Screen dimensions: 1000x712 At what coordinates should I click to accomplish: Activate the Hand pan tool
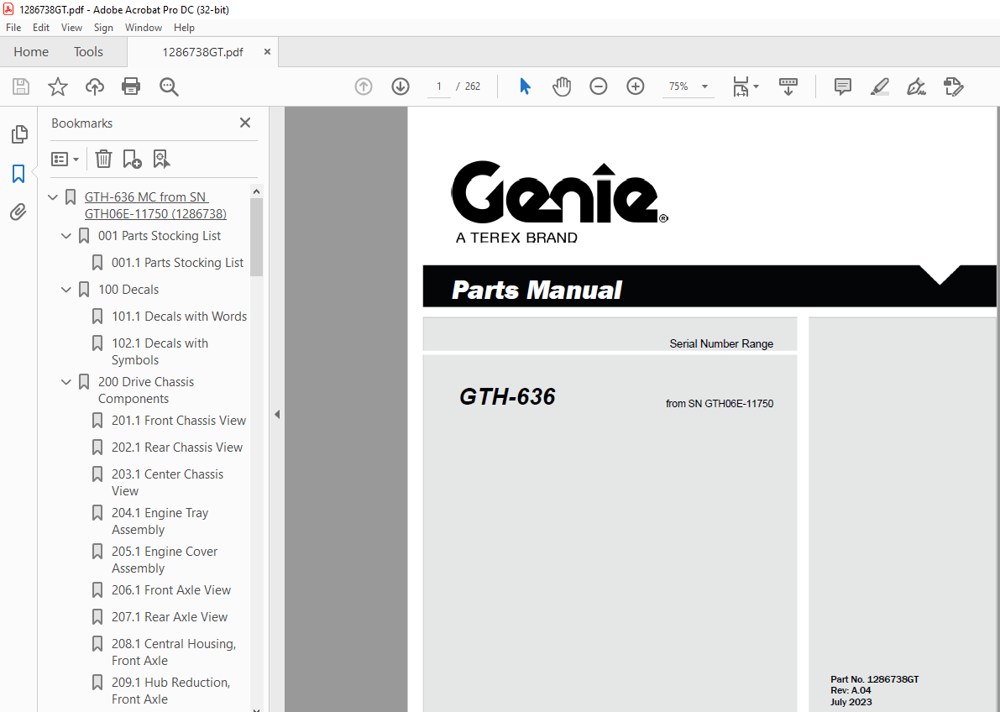pos(561,86)
